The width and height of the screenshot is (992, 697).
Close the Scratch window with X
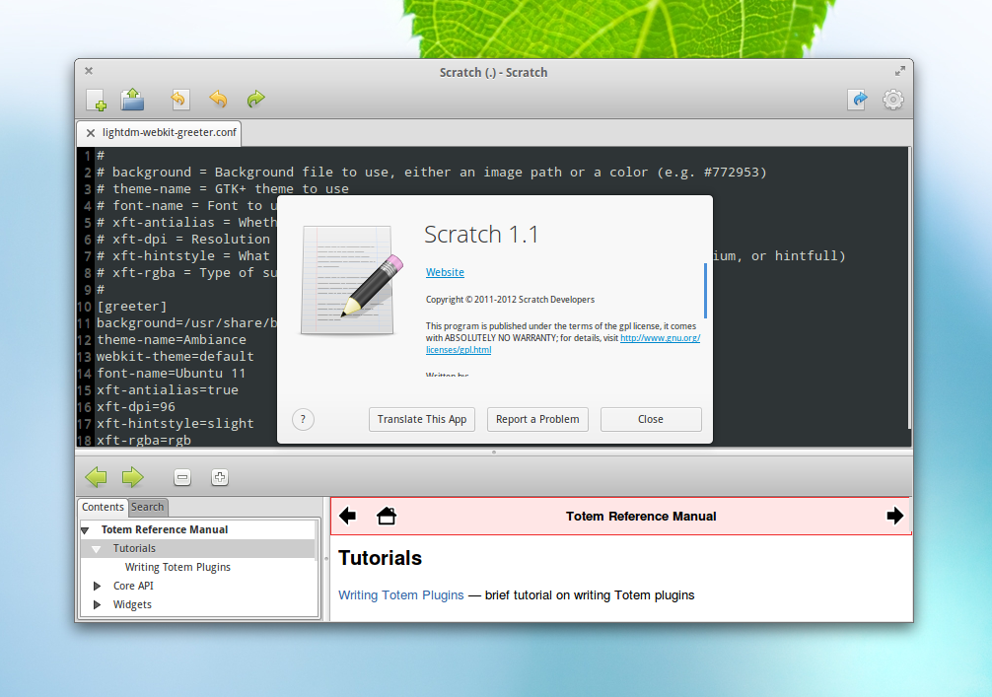pyautogui.click(x=89, y=71)
